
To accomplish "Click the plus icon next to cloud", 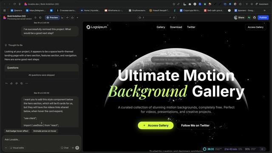I will (x=77, y=17).
